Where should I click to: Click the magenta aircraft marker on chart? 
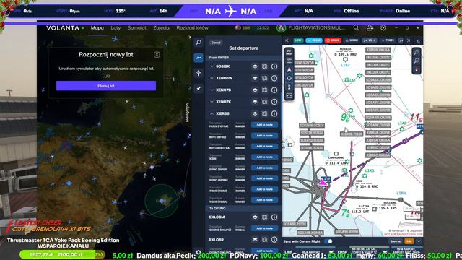(323, 183)
